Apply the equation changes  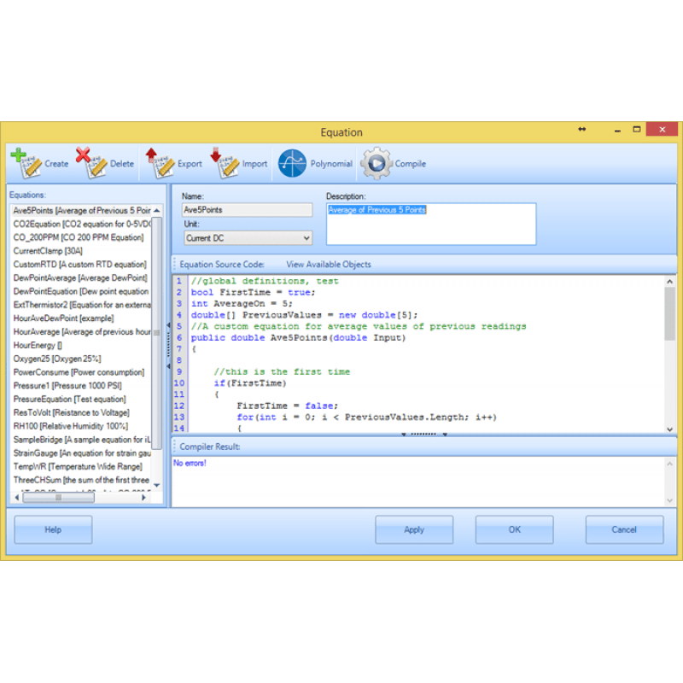click(x=414, y=529)
